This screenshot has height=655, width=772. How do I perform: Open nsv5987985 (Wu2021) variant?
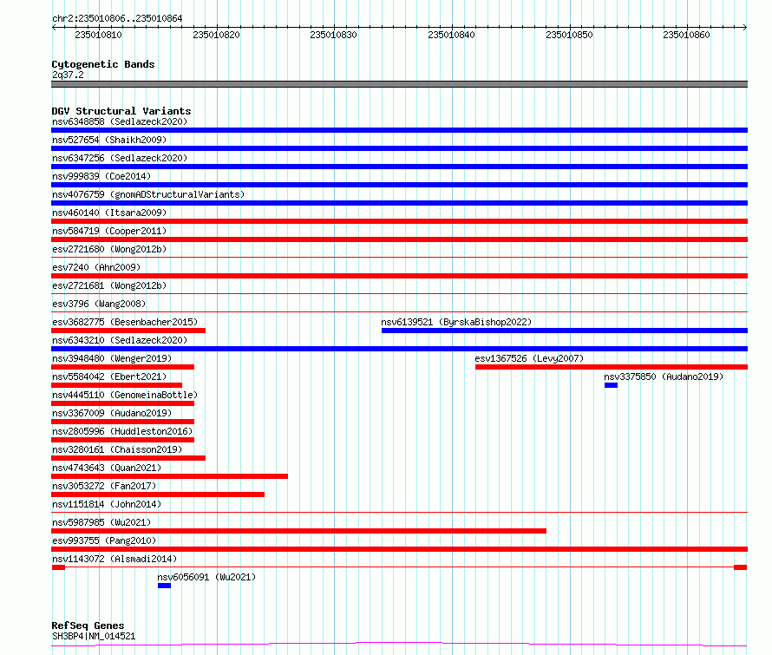[101, 522]
